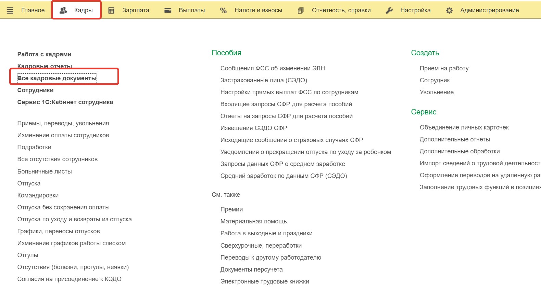
Task: Open Все кадровые документы
Action: coord(57,78)
